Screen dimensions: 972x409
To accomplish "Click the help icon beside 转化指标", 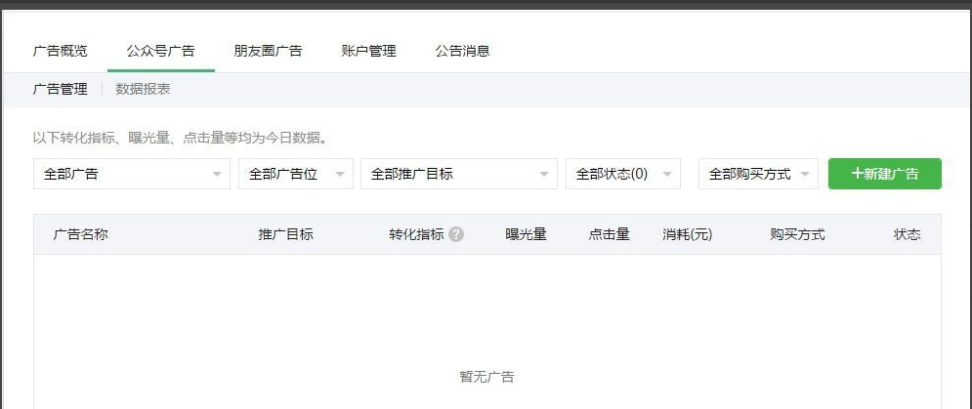I will coord(456,235).
